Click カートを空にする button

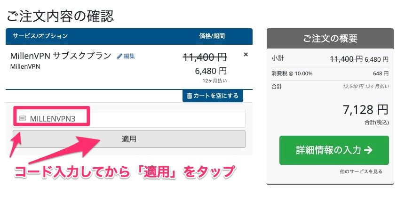click(213, 96)
